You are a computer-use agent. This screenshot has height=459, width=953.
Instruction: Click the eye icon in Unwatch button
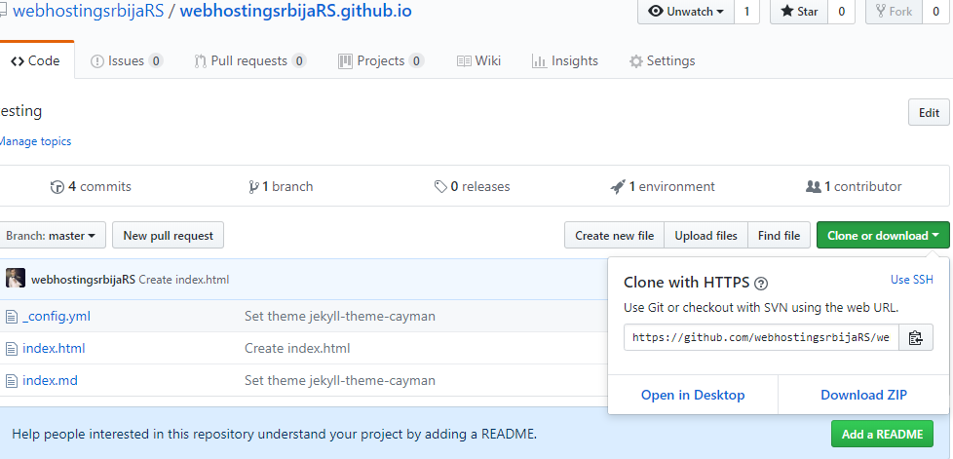tap(656, 11)
